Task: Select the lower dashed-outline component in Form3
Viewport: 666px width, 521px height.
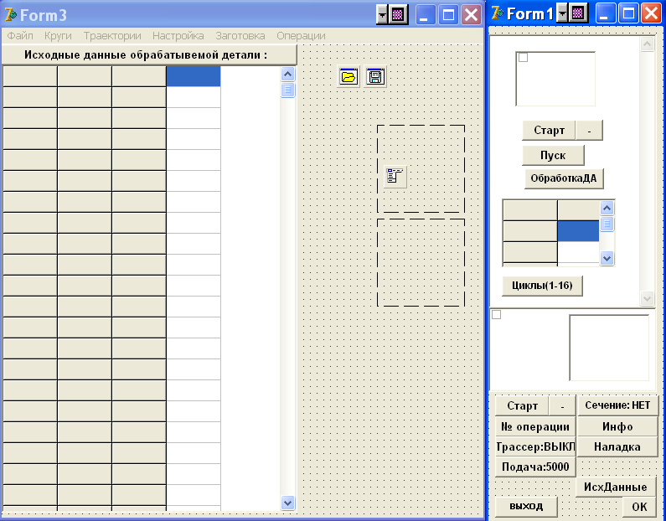Action: tap(421, 262)
